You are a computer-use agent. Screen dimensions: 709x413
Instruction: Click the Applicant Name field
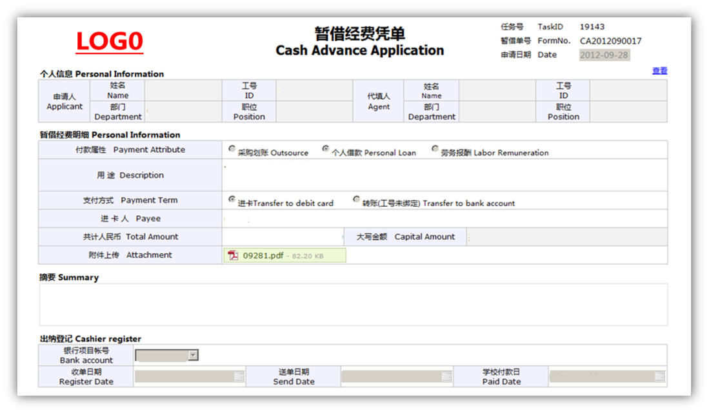(x=183, y=90)
